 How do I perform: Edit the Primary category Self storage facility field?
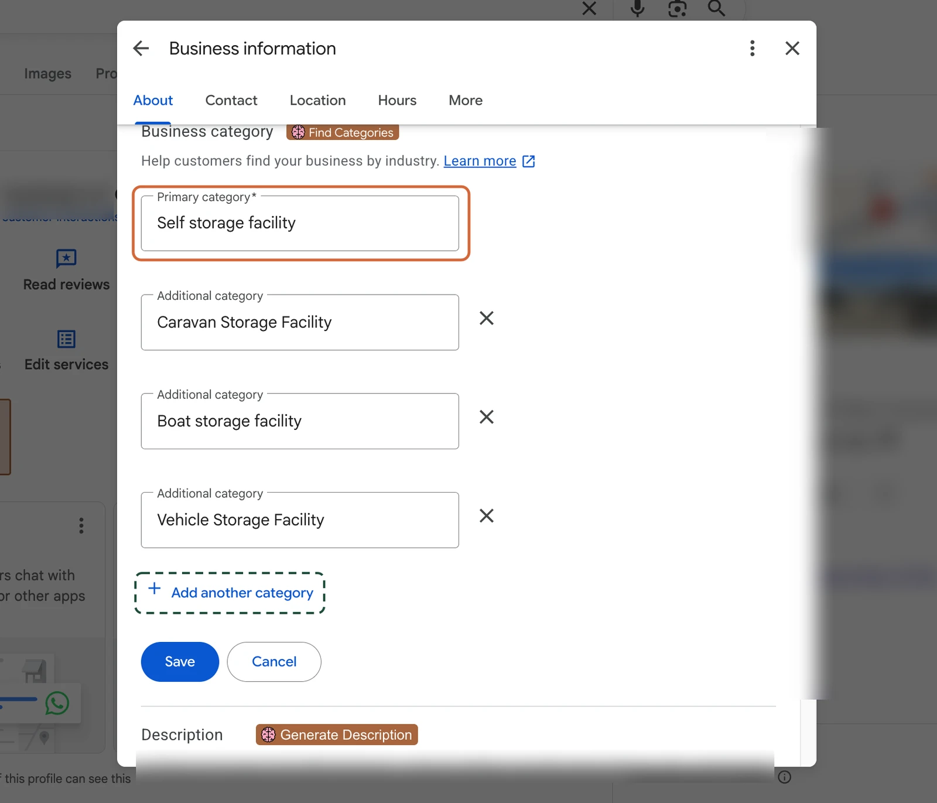pos(300,223)
